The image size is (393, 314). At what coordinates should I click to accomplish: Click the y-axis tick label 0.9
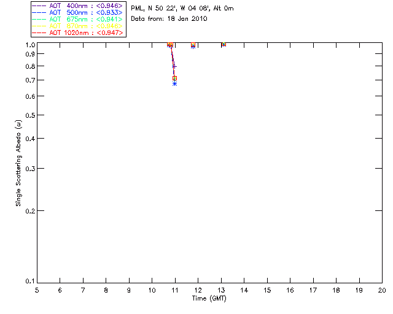click(x=30, y=54)
